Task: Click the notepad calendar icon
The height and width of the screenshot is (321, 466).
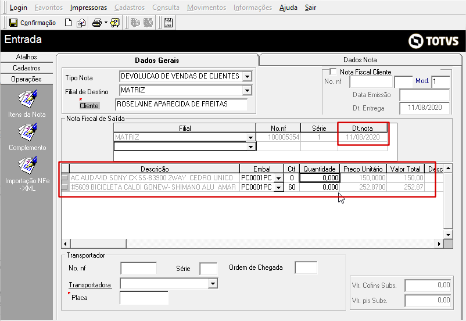Action: (x=168, y=23)
